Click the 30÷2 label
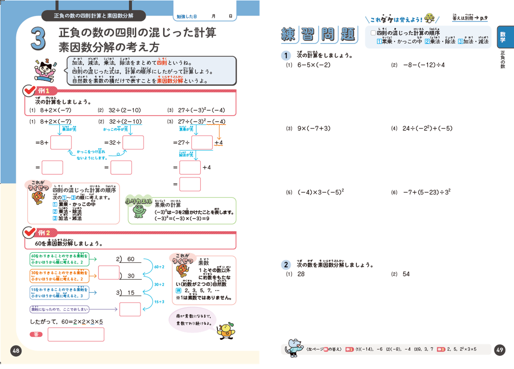The width and height of the screenshot is (514, 369). pos(159,285)
